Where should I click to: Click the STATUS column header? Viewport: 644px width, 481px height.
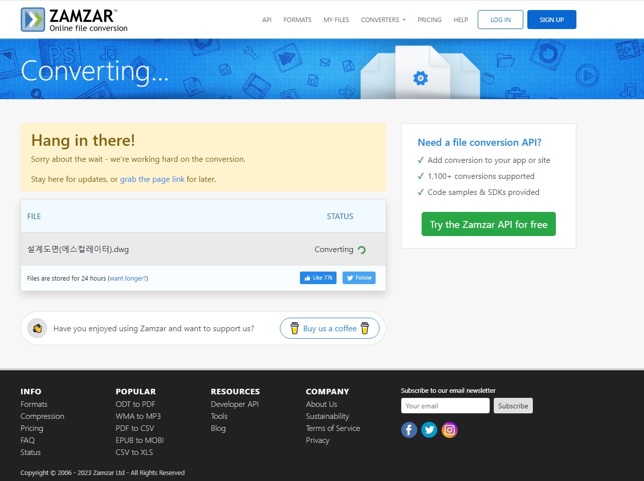[x=340, y=216]
